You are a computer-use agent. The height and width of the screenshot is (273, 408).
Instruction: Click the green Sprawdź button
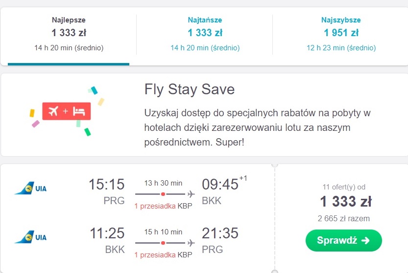tap(343, 240)
